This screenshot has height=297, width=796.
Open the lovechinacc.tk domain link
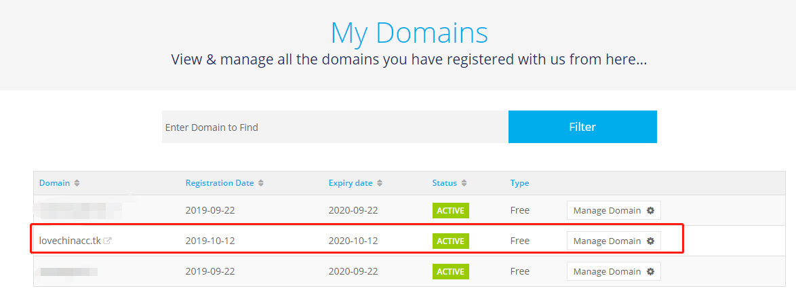coord(70,241)
